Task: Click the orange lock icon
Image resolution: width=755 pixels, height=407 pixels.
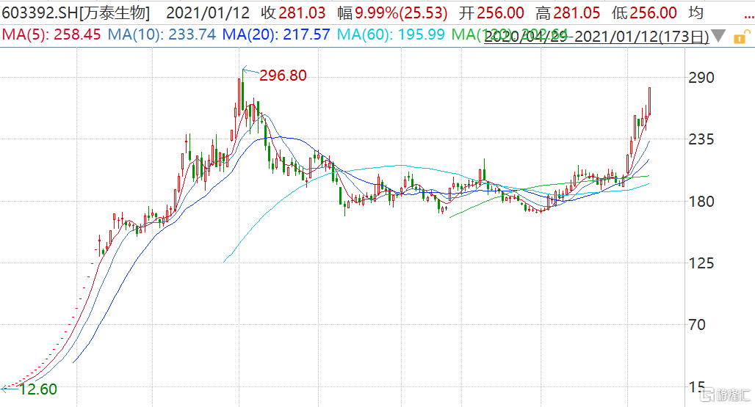Action: coord(742,37)
